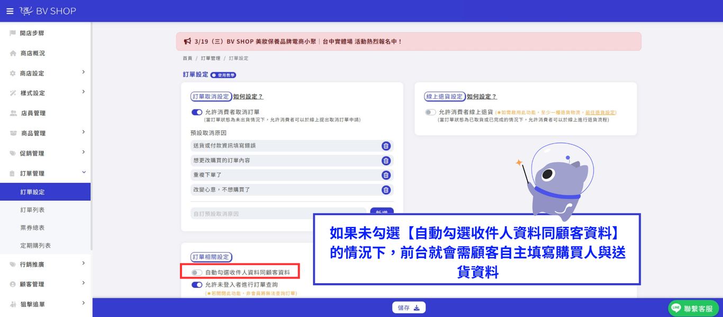Click the 顧客管理 user icon
Image resolution: width=723 pixels, height=317 pixels.
click(x=13, y=284)
